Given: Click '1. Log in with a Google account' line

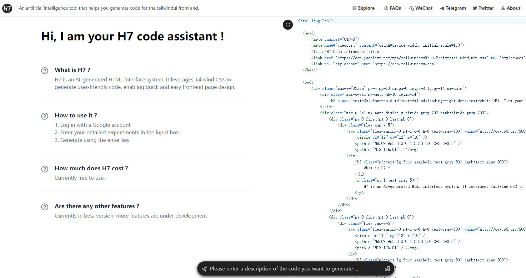Looking at the screenshot, I should [x=93, y=125].
